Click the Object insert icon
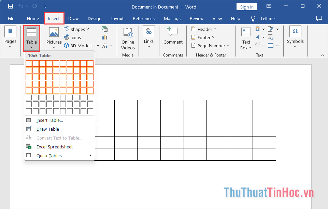The image size is (328, 209). [270, 45]
